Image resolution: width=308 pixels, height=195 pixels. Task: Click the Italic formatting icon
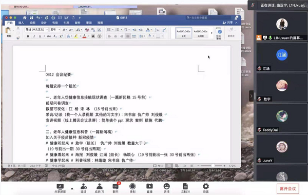coord(34,36)
